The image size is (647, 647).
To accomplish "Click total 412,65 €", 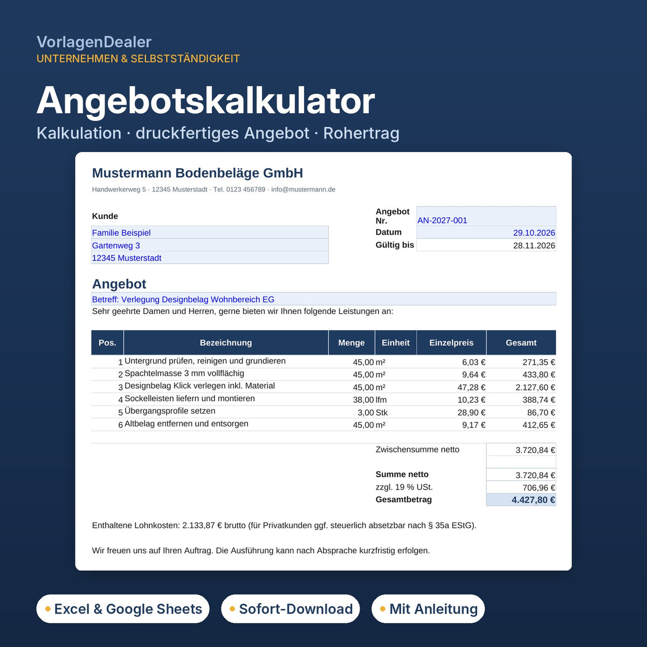I will click(539, 425).
